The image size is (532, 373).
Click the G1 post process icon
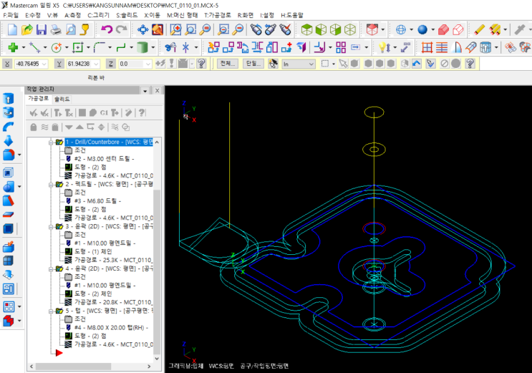(x=103, y=112)
